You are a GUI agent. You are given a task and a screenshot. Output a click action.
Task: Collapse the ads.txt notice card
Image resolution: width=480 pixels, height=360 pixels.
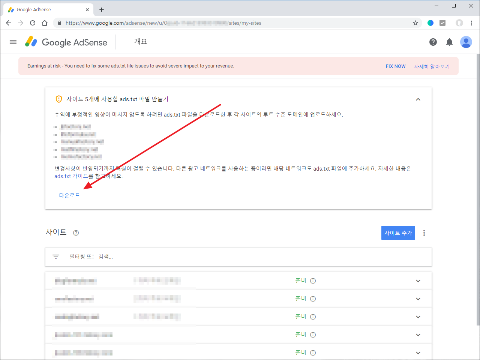tap(418, 99)
